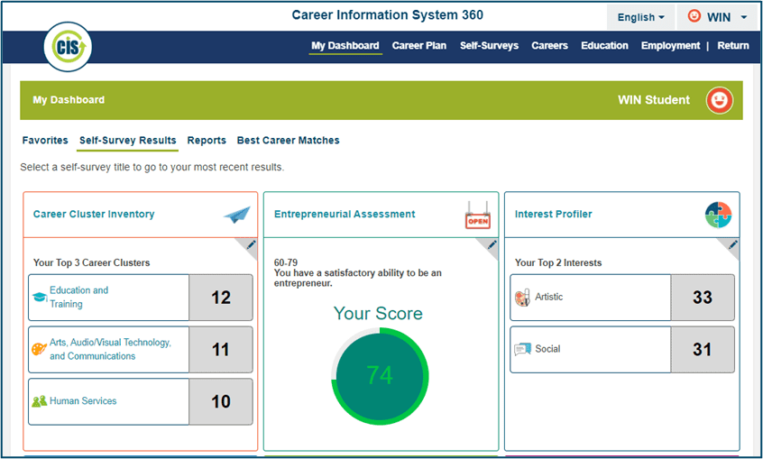Click the pencil edit icon on Interest Profiler

click(732, 244)
